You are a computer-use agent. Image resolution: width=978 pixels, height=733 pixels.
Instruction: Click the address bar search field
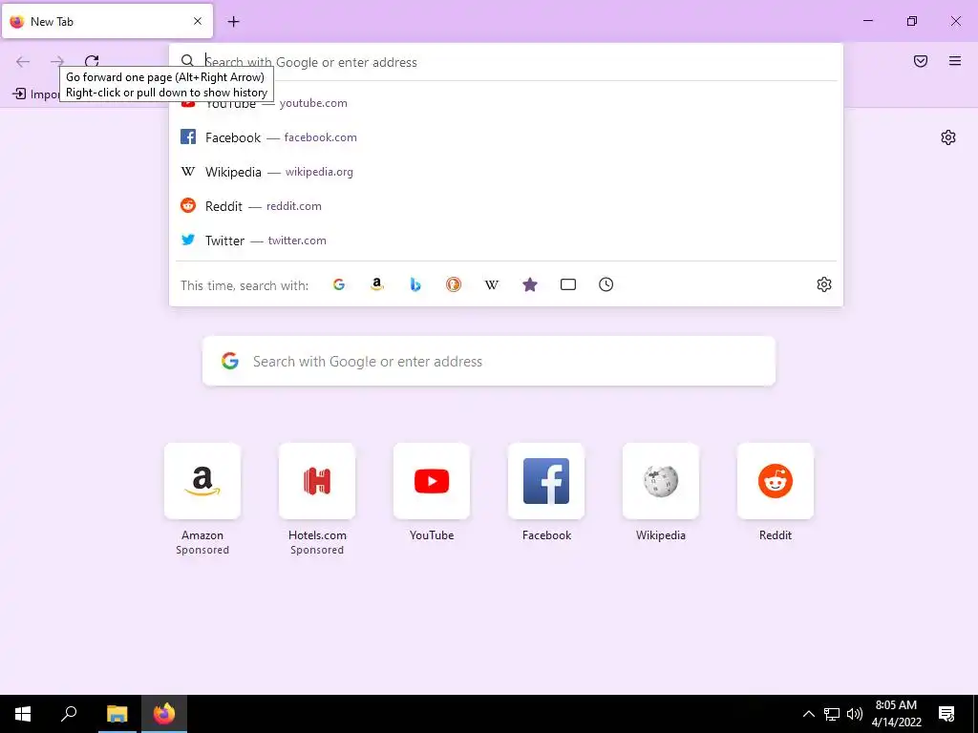point(506,62)
